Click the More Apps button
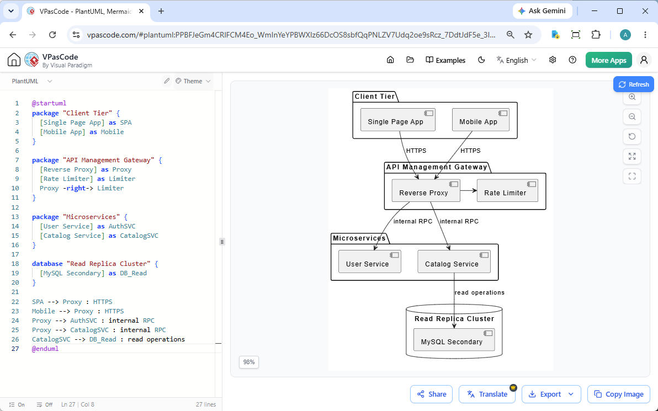The width and height of the screenshot is (658, 411). (608, 60)
